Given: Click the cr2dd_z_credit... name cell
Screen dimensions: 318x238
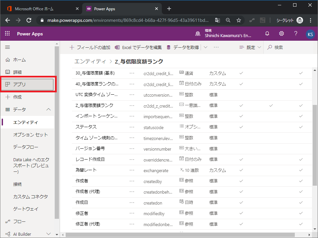Looking at the screenshot, I should pyautogui.click(x=158, y=106).
